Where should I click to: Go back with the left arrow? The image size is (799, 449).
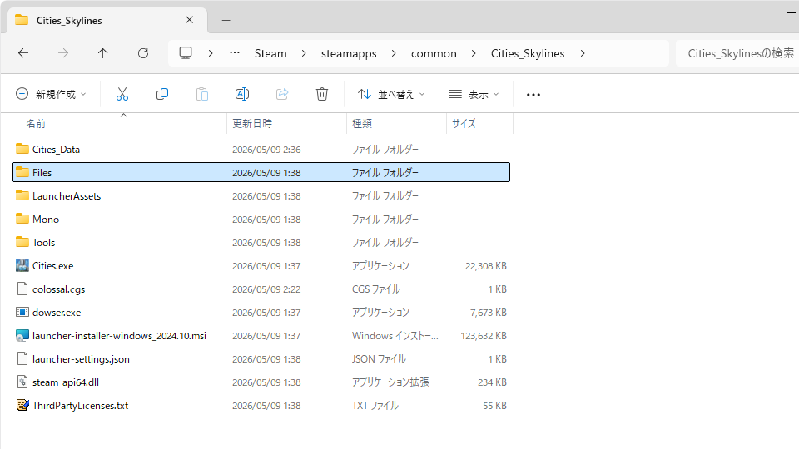23,53
